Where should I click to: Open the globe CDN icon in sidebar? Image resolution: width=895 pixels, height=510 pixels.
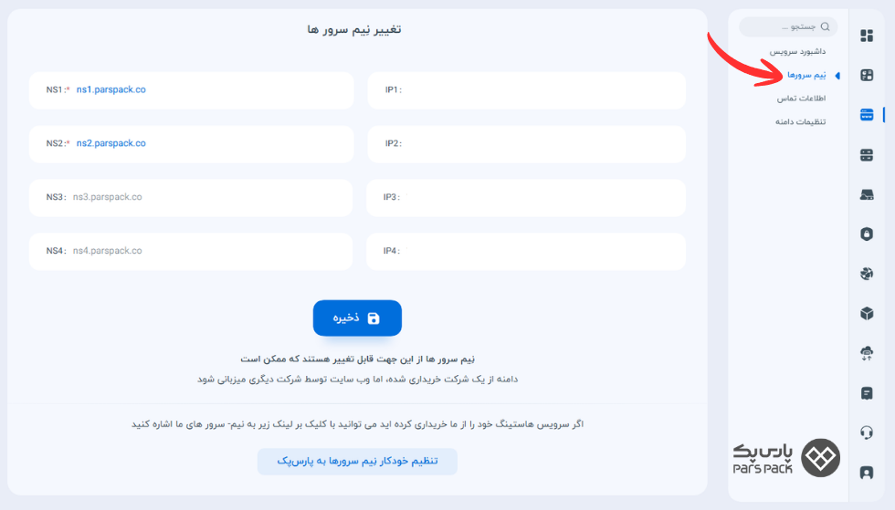pos(867,274)
